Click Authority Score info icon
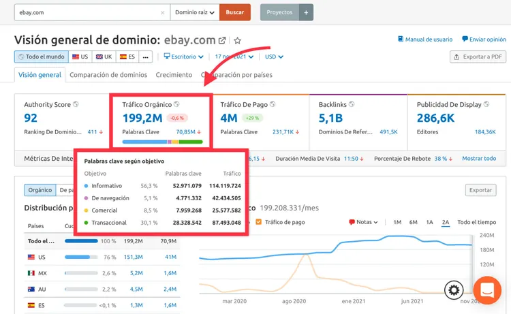The width and height of the screenshot is (511, 314). click(76, 104)
